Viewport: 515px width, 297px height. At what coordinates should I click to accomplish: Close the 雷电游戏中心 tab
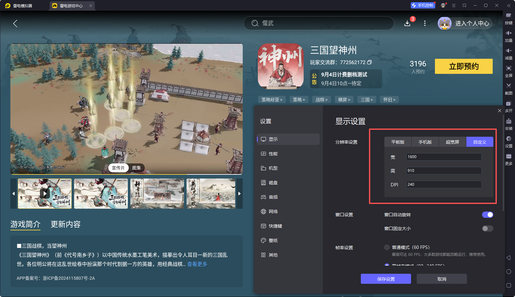coord(91,6)
